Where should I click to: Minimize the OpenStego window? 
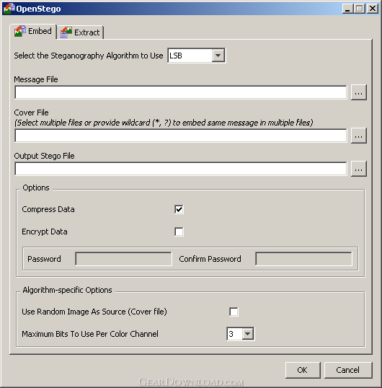[x=347, y=9]
